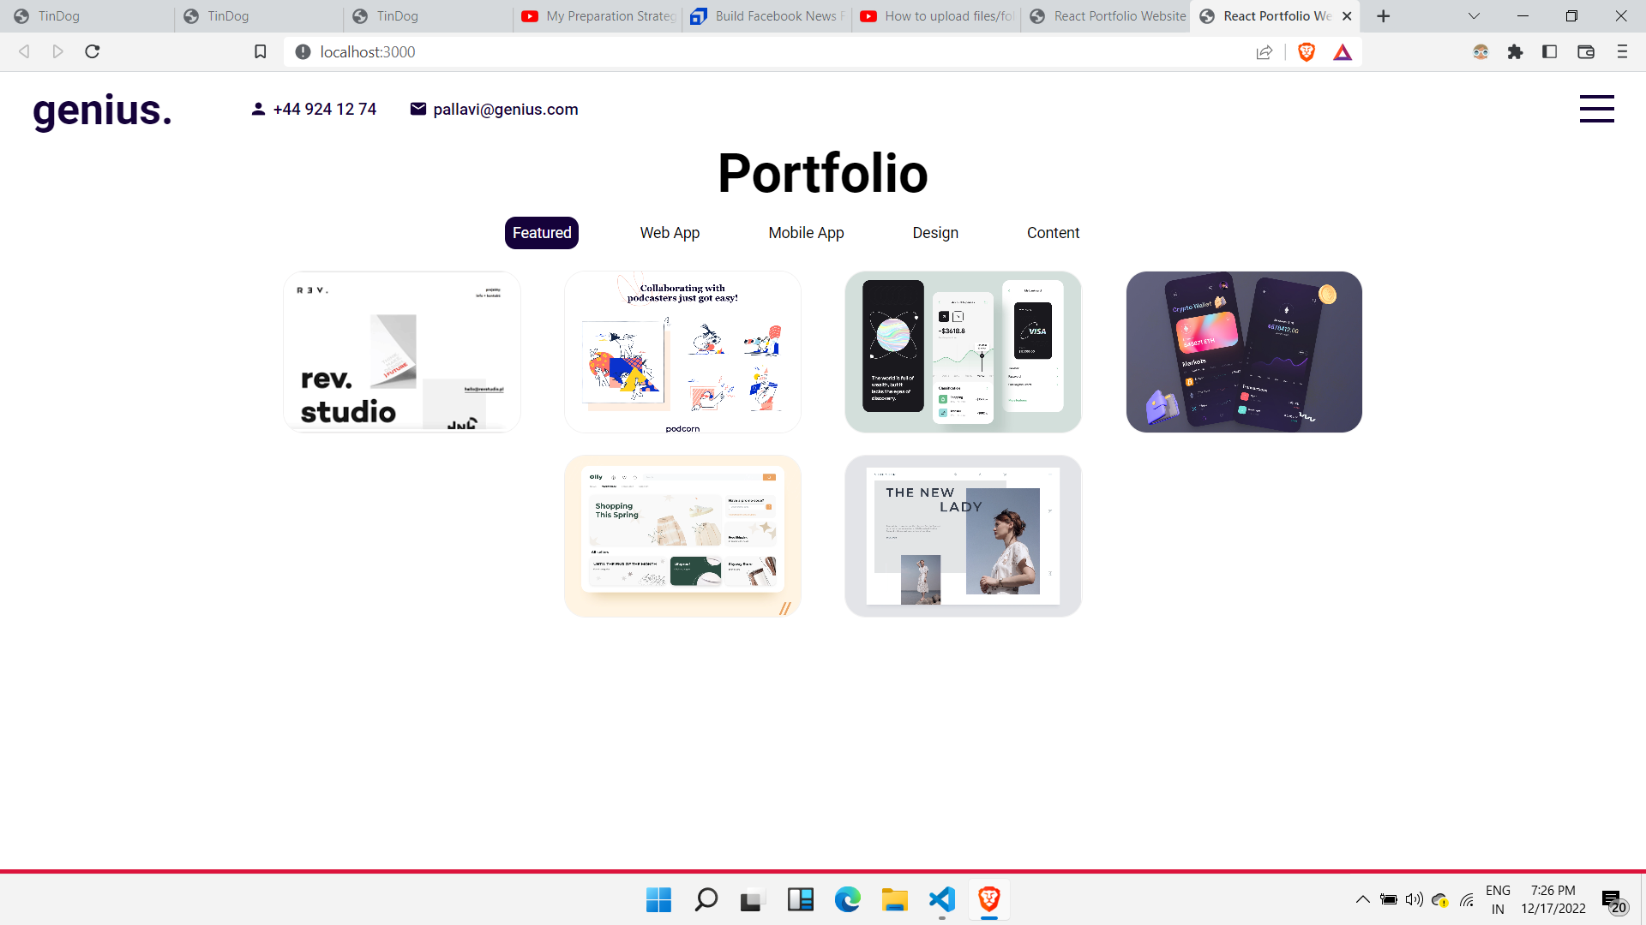Screen dimensions: 1646x925
Task: Go back in browser history
Action: tap(24, 51)
